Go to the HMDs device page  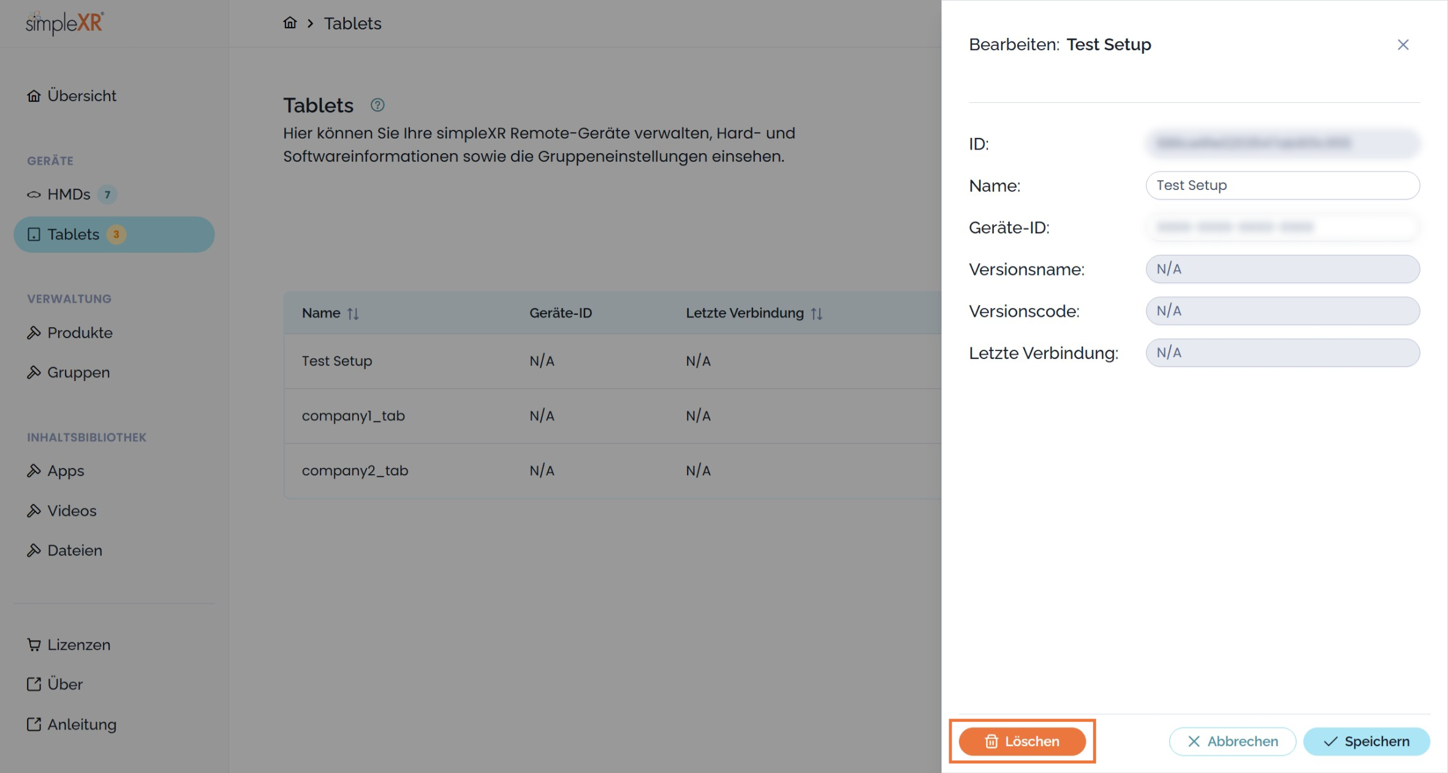[x=68, y=195]
